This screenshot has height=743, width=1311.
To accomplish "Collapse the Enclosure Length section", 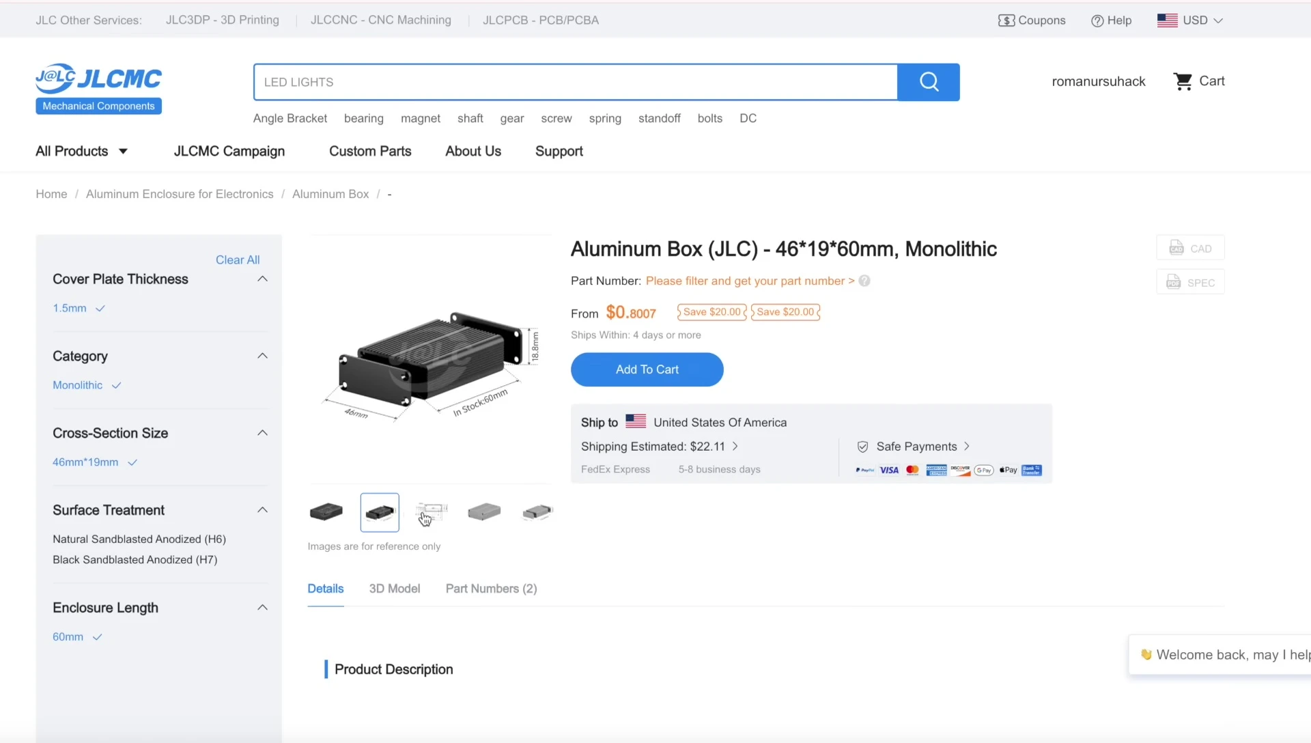I will pyautogui.click(x=262, y=608).
